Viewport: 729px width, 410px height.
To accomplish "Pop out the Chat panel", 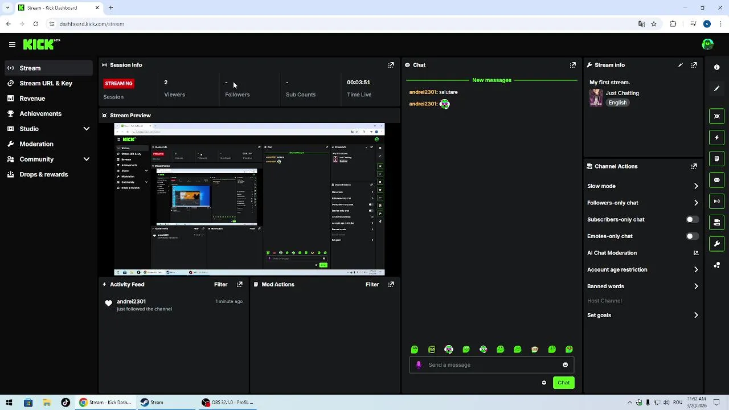I will [x=573, y=65].
